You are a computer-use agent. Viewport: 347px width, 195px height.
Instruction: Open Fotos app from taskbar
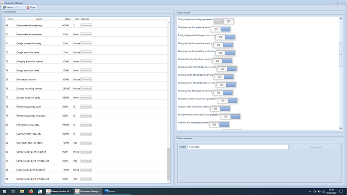pos(117,191)
